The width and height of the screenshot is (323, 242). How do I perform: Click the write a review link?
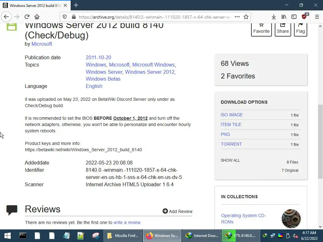(127, 222)
